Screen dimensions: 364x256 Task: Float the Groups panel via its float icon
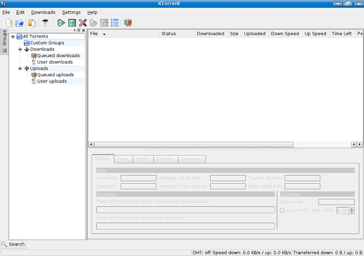[79, 30]
